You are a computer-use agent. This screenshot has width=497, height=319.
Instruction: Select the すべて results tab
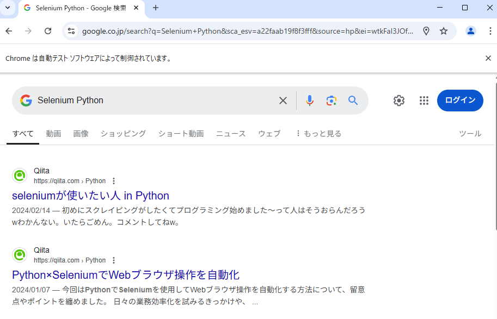(x=23, y=134)
